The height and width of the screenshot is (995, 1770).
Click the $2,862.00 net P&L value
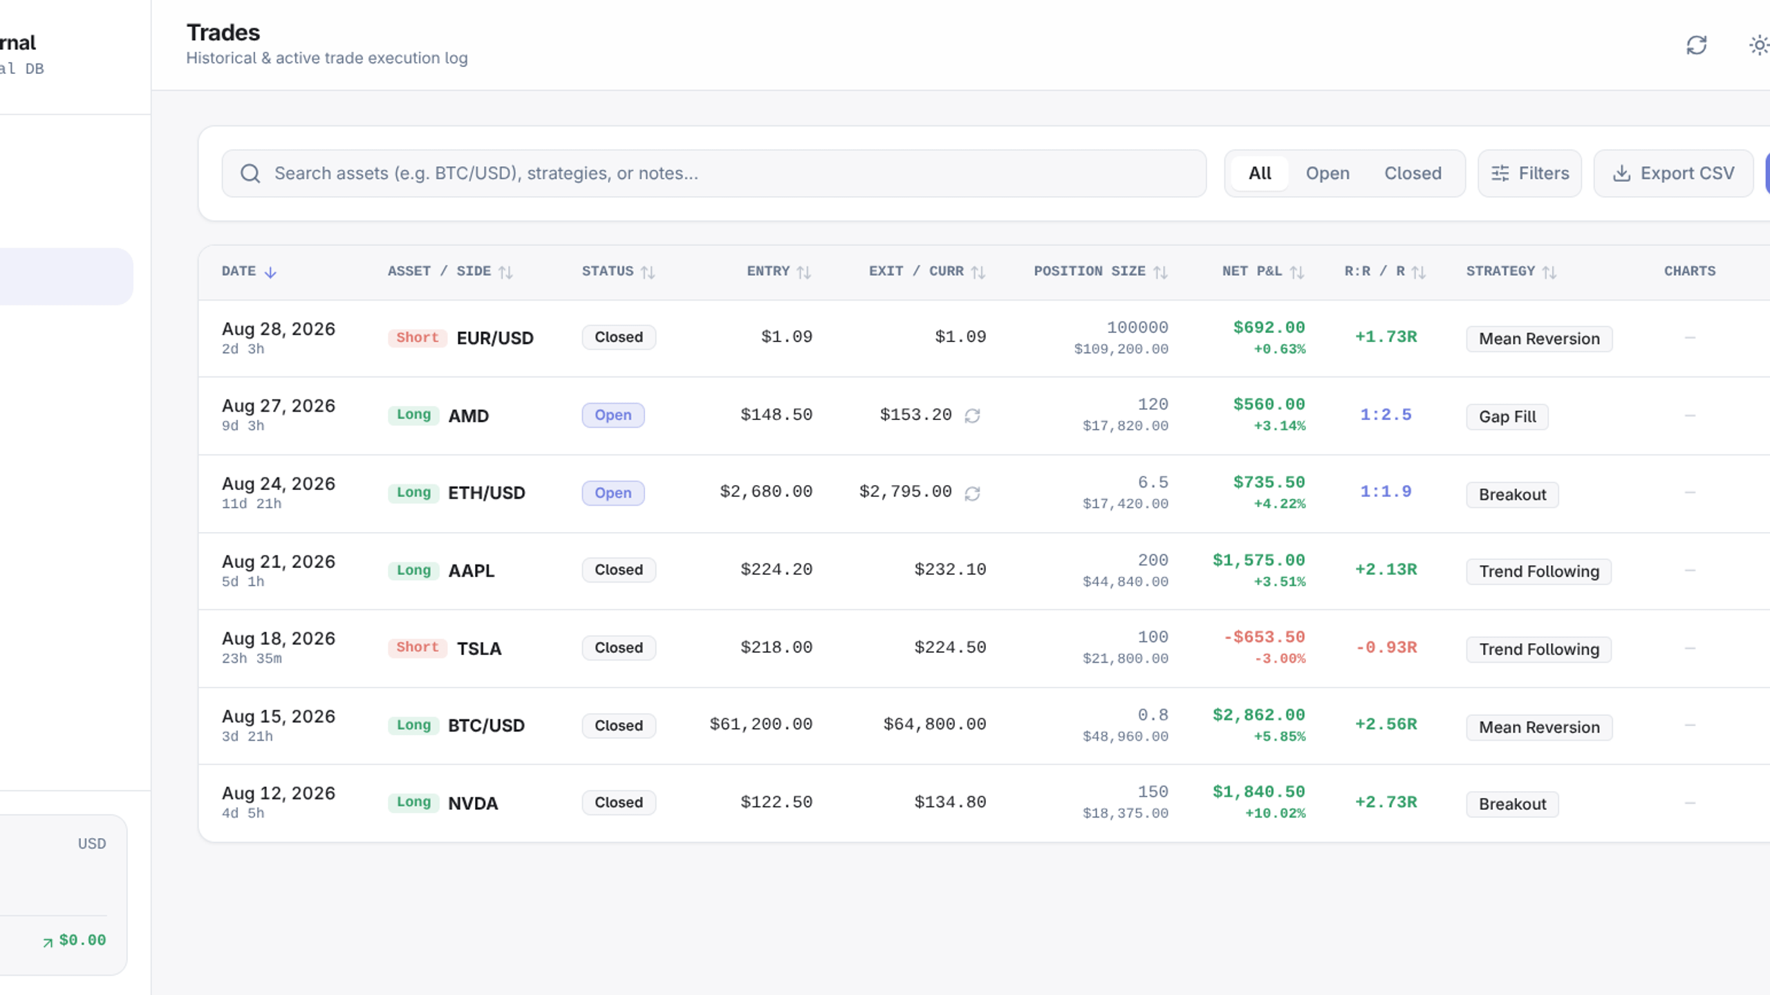point(1258,715)
